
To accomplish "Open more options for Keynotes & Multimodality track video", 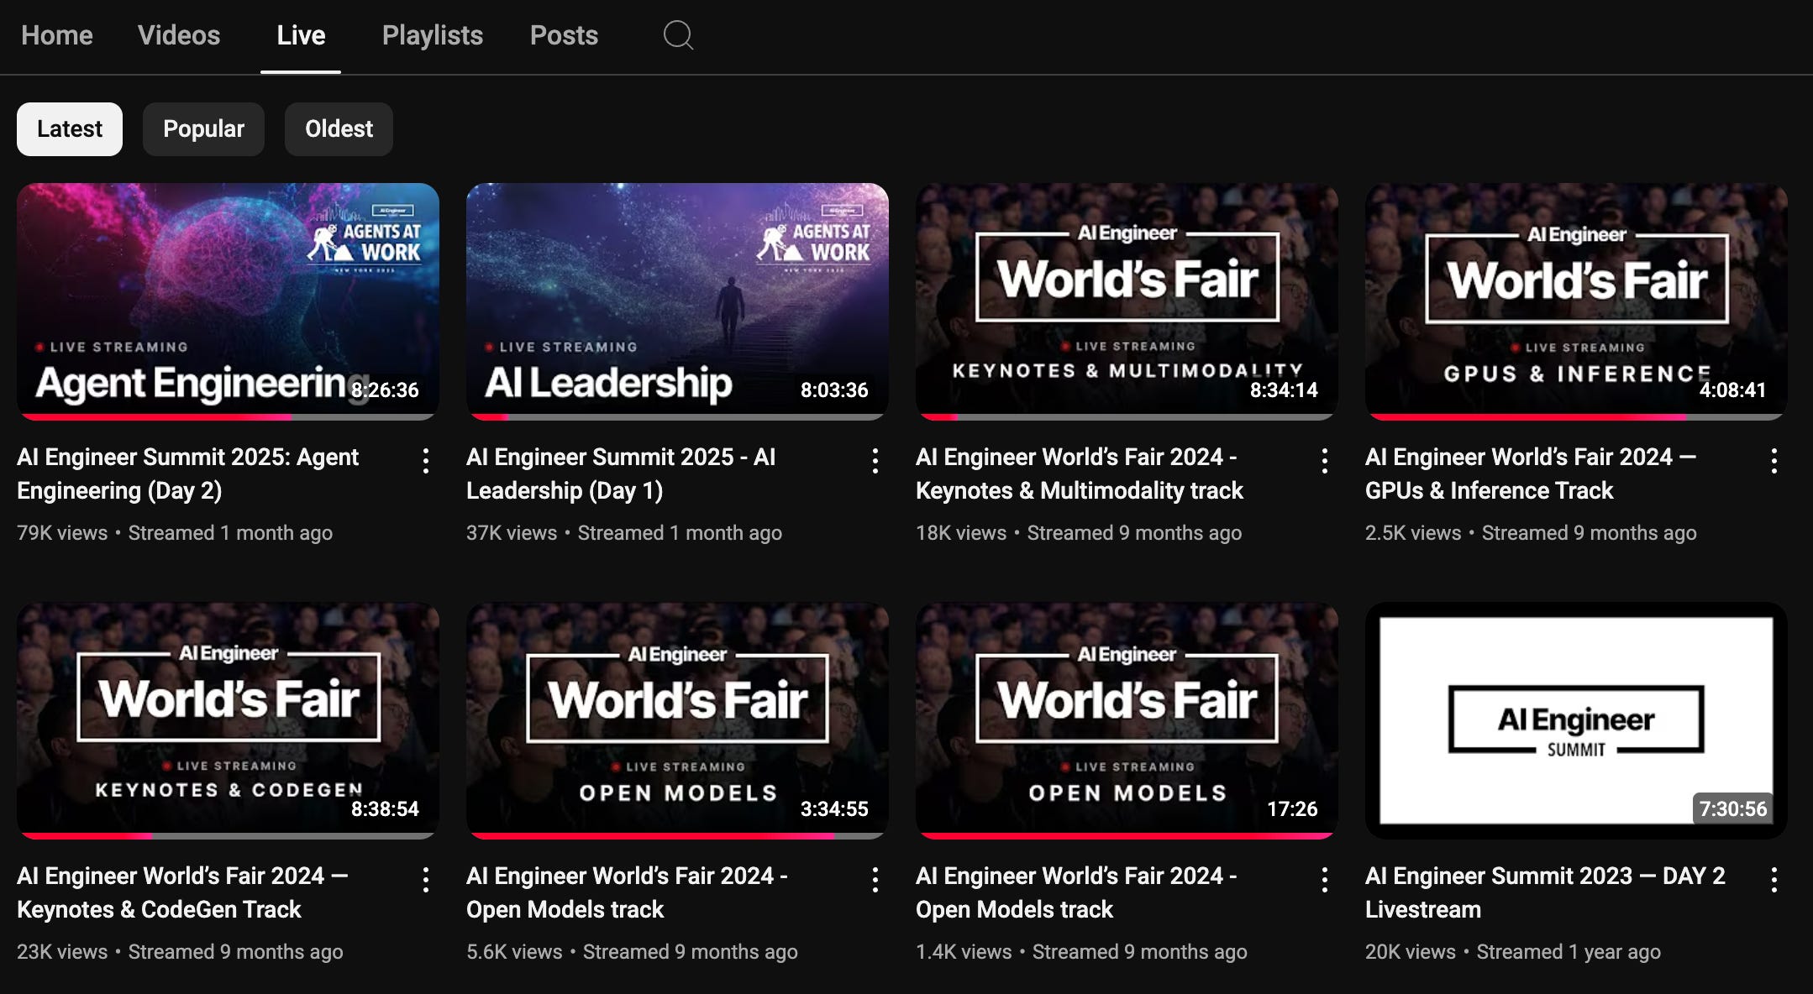I will point(1325,460).
